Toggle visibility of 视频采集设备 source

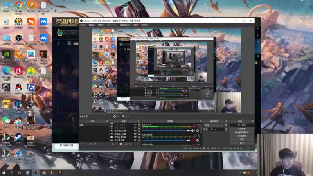click(135, 137)
